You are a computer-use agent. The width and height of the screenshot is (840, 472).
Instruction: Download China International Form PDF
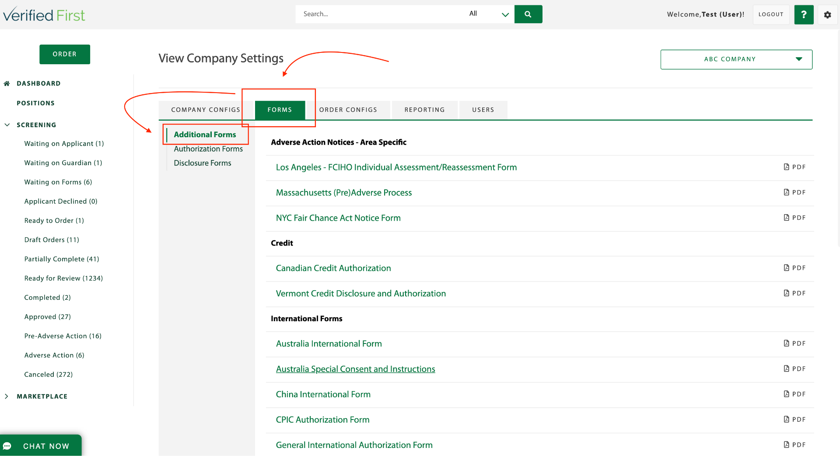coord(794,394)
